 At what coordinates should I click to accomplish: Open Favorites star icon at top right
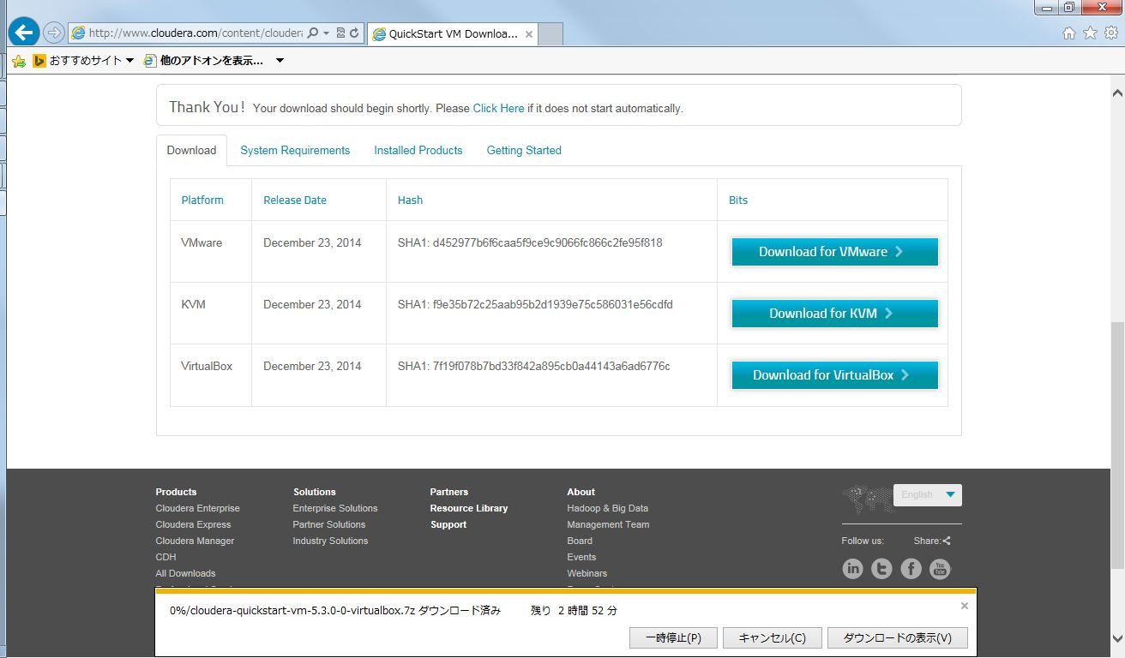pos(1090,33)
